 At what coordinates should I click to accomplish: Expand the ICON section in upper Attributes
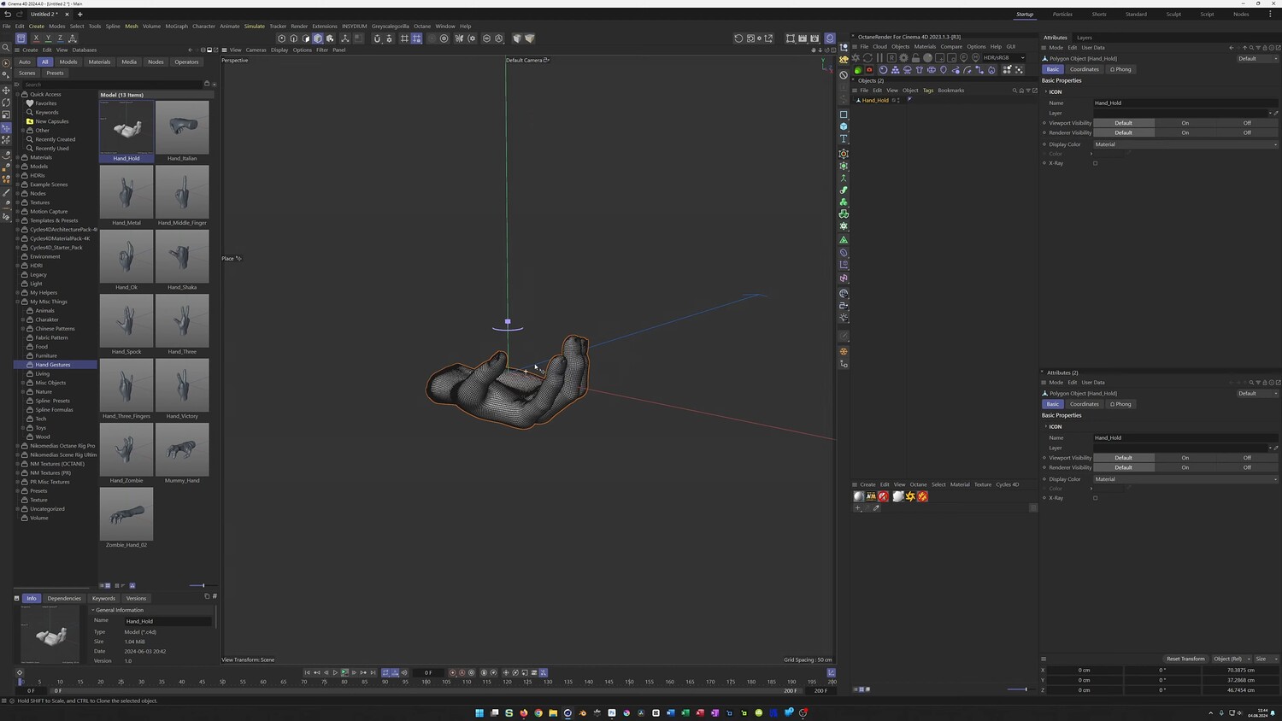pyautogui.click(x=1045, y=91)
